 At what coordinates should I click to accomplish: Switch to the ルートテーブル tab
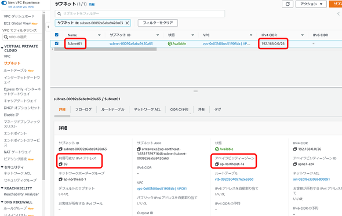click(113, 109)
